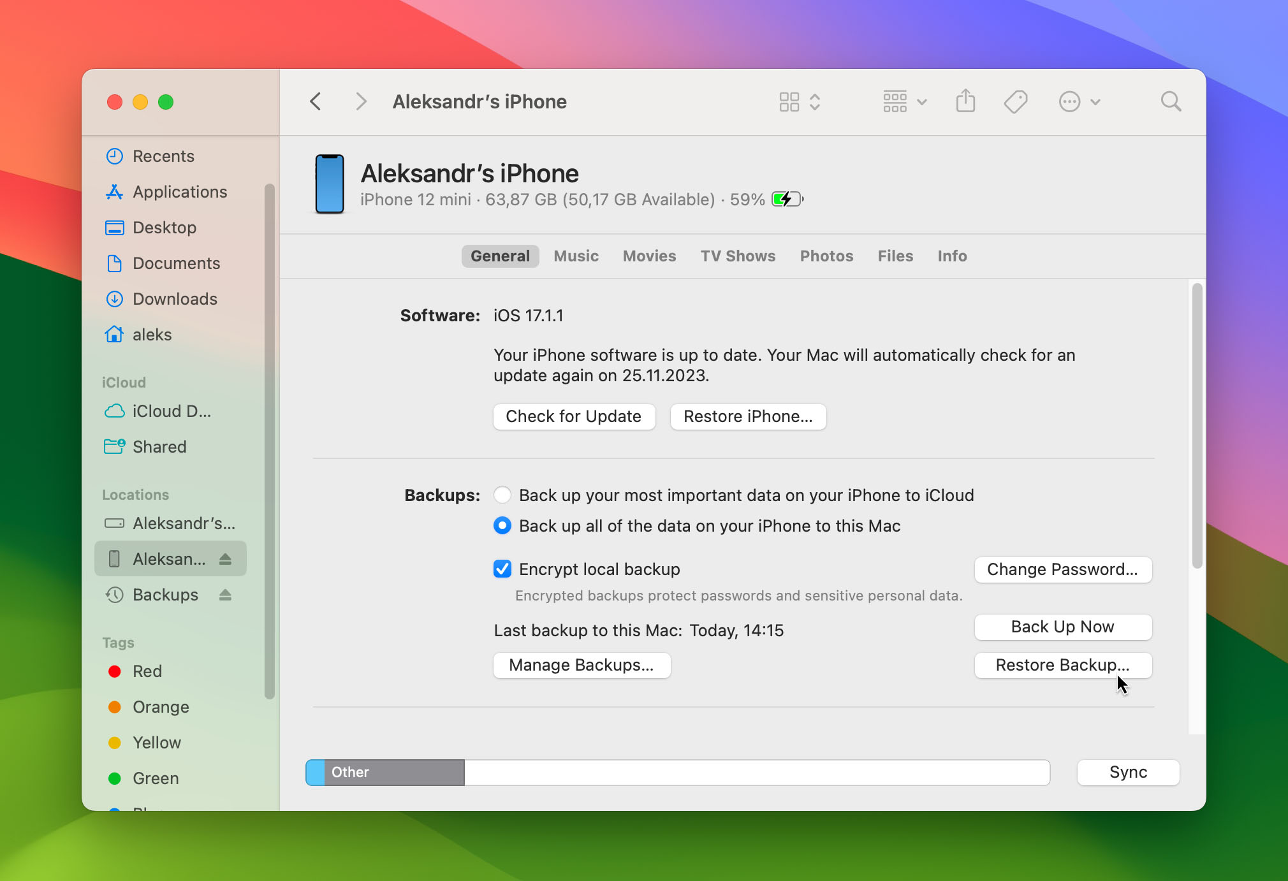Image resolution: width=1288 pixels, height=881 pixels.
Task: Click Restore iPhone... button
Action: [748, 417]
